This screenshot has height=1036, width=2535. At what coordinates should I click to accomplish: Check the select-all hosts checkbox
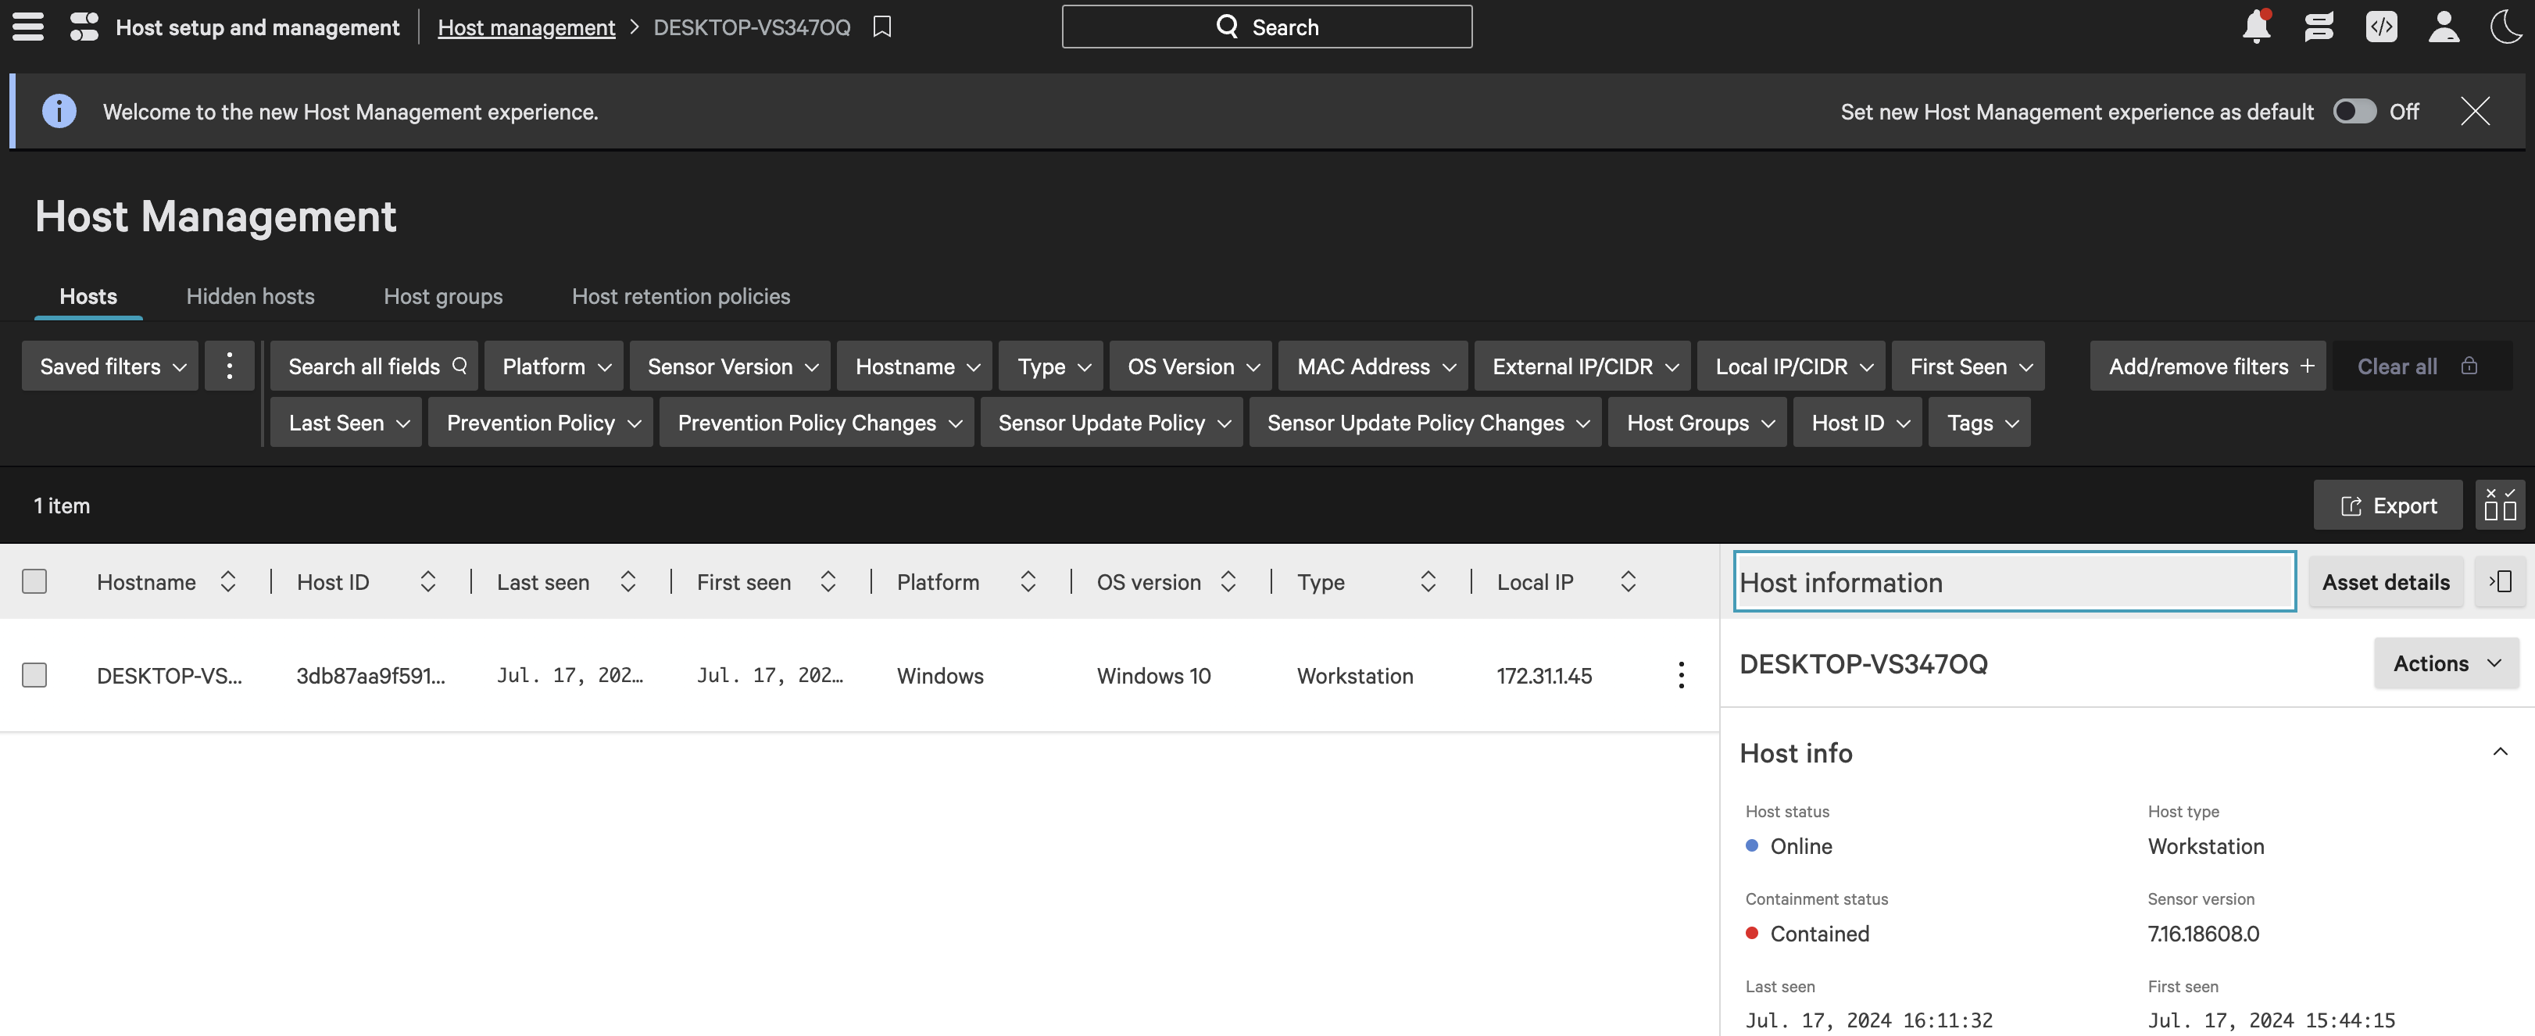click(34, 581)
